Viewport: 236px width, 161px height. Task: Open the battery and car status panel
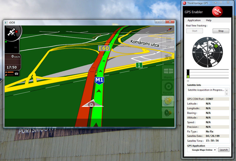12,74
